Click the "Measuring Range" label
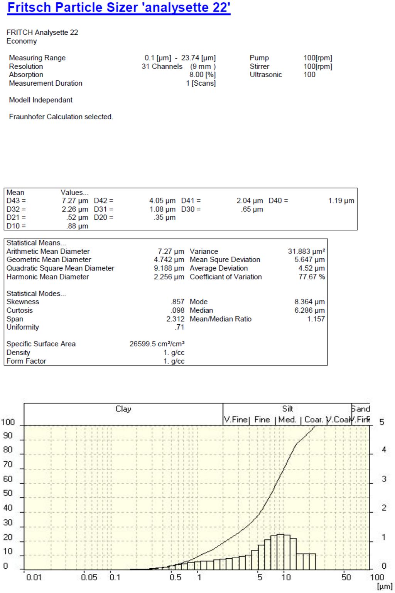Viewport: 395px width, 593px height. point(37,58)
